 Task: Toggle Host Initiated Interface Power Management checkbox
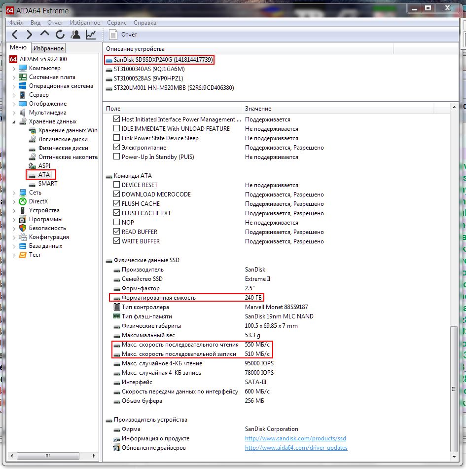click(x=116, y=119)
